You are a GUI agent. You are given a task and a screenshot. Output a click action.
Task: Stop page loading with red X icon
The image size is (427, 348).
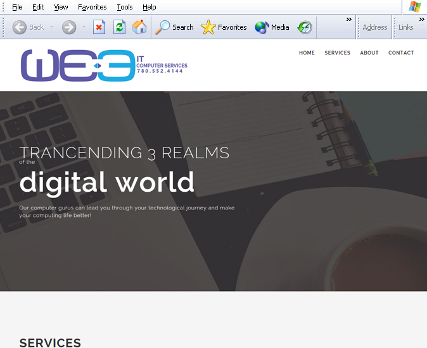(99, 27)
